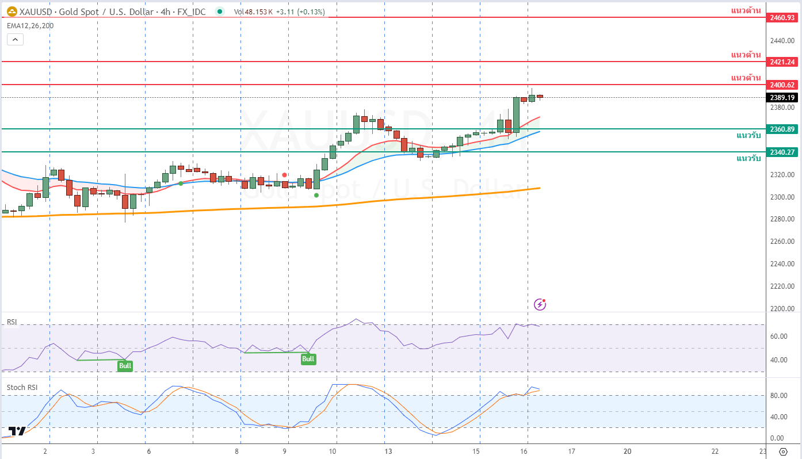Click the TradingView logo at bottom left
This screenshot has height=459, width=802.
pos(17,431)
